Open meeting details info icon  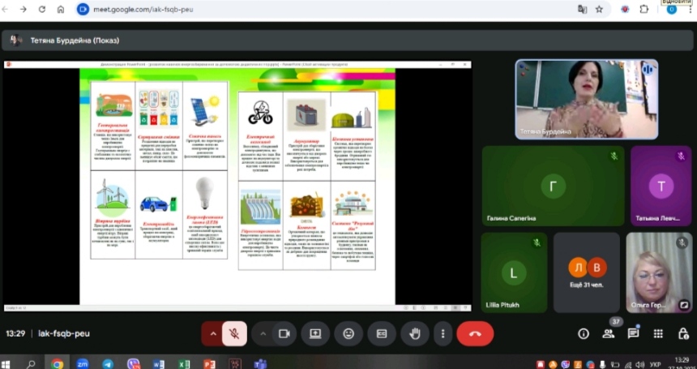coord(583,333)
